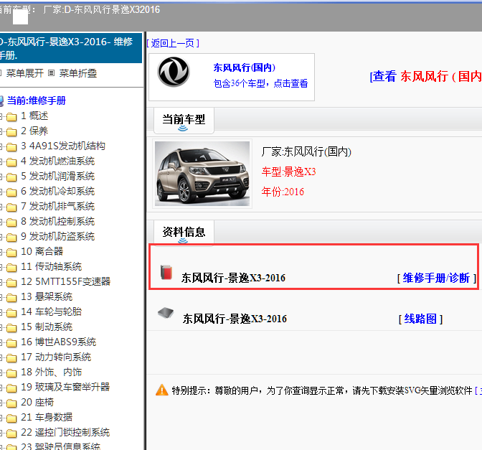Screen dimensions: 482x450
Task: Click folder icon for 18 外饰、内饰
Action: 11,373
